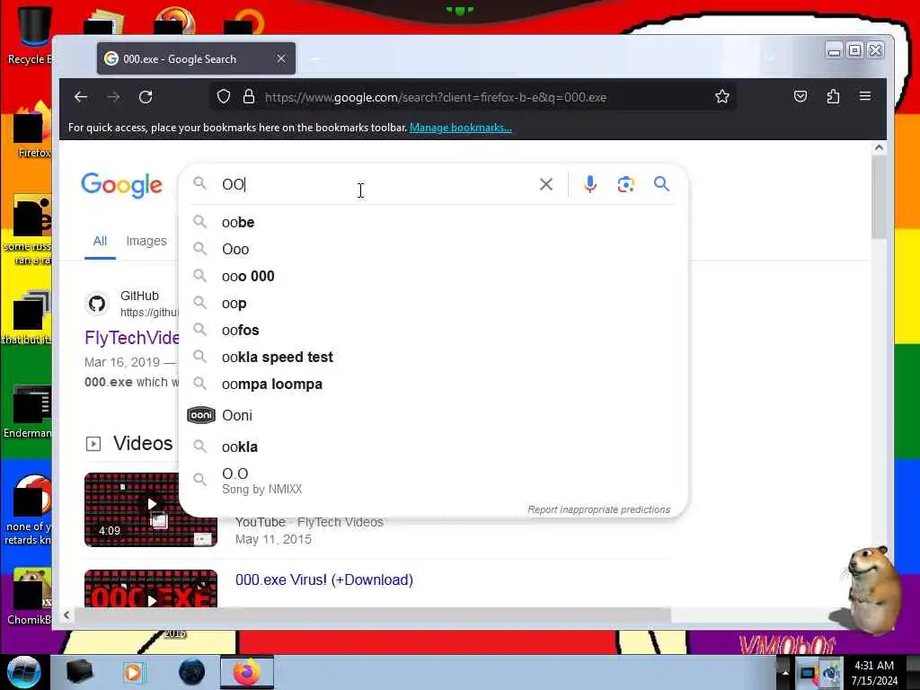Choose the 'oompa loompa' suggestion
The height and width of the screenshot is (690, 920).
434,385
